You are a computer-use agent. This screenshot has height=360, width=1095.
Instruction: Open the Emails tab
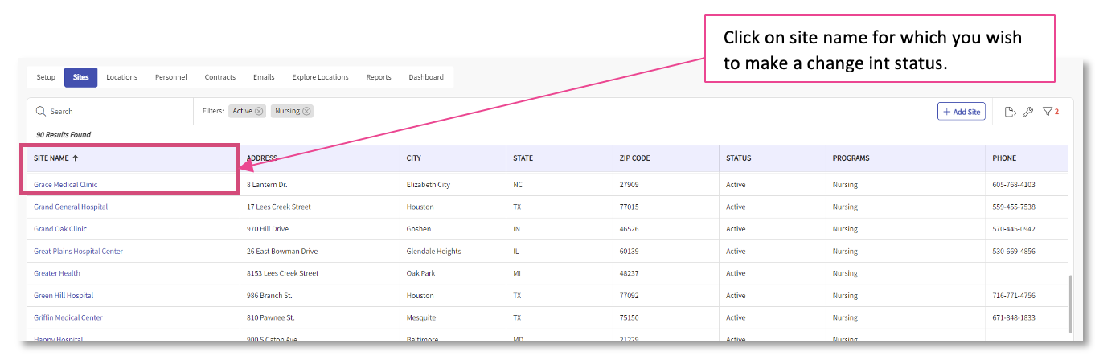coord(264,77)
